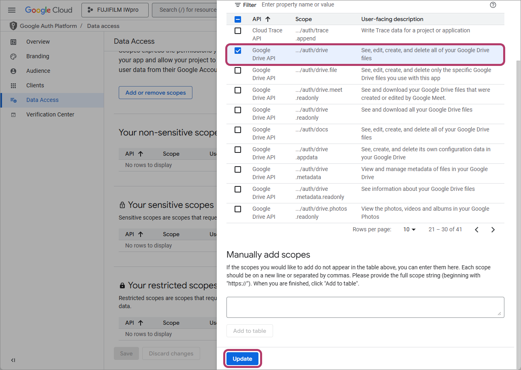Click the help question mark icon
Screen dimensions: 521x370
pos(493,5)
